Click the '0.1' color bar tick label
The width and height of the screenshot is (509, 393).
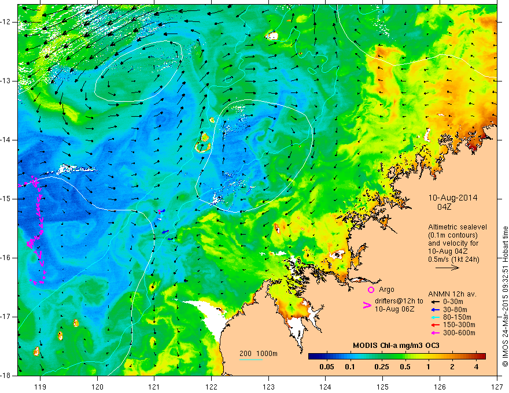(349, 367)
